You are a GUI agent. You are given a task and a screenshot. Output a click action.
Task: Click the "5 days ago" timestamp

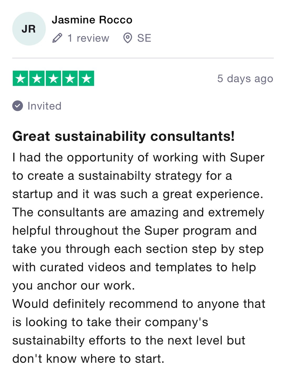(245, 78)
